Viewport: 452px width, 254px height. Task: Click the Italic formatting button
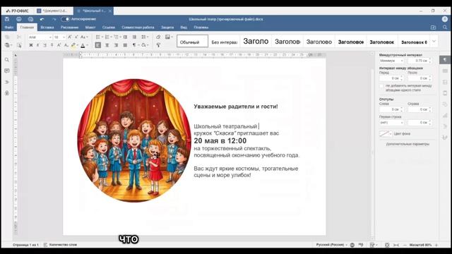pos(37,45)
